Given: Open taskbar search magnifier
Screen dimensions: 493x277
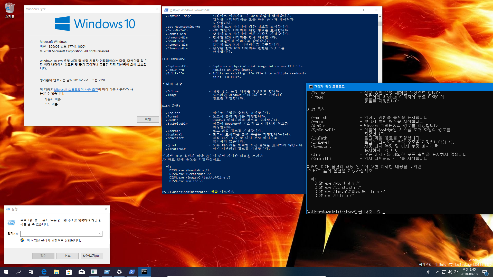Looking at the screenshot, I should tap(18, 272).
